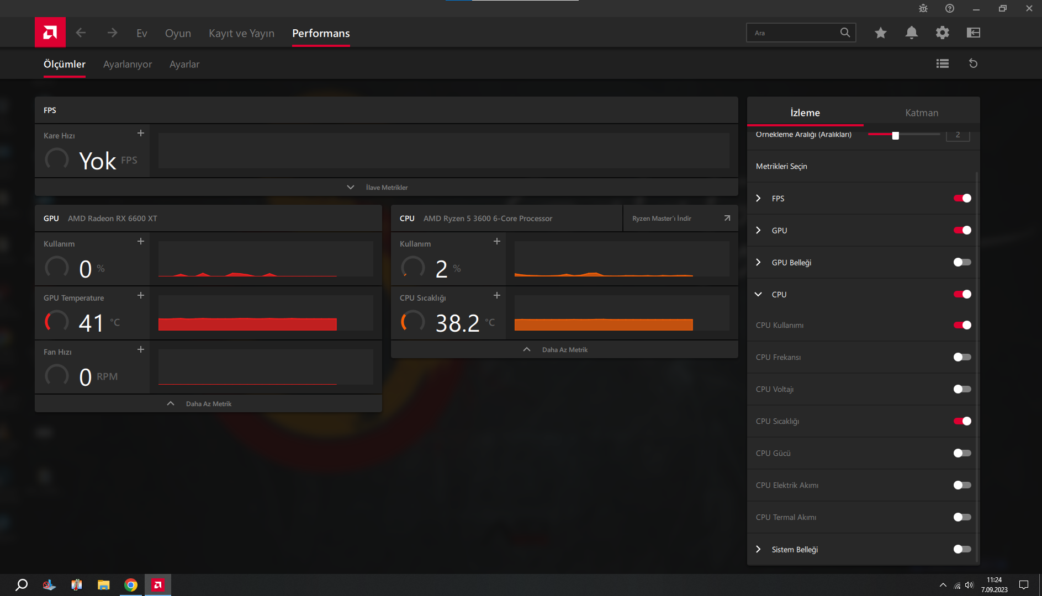Open notifications bell icon
Screen dimensions: 1042x596
click(x=912, y=33)
